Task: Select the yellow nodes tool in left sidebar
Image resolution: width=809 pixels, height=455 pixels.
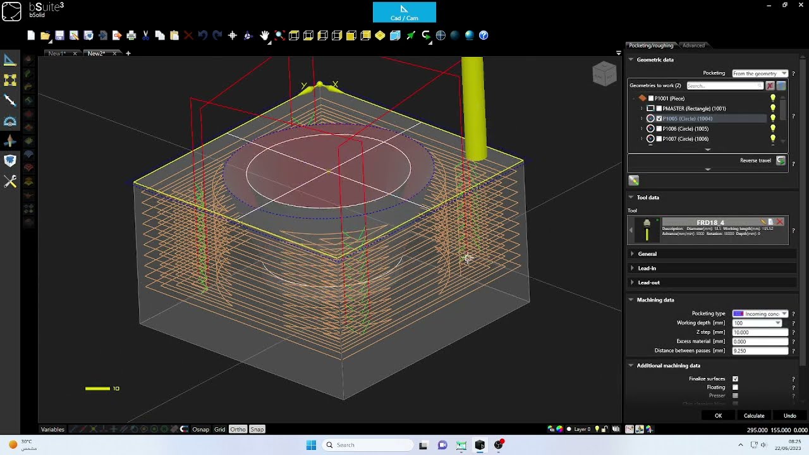Action: 10,80
